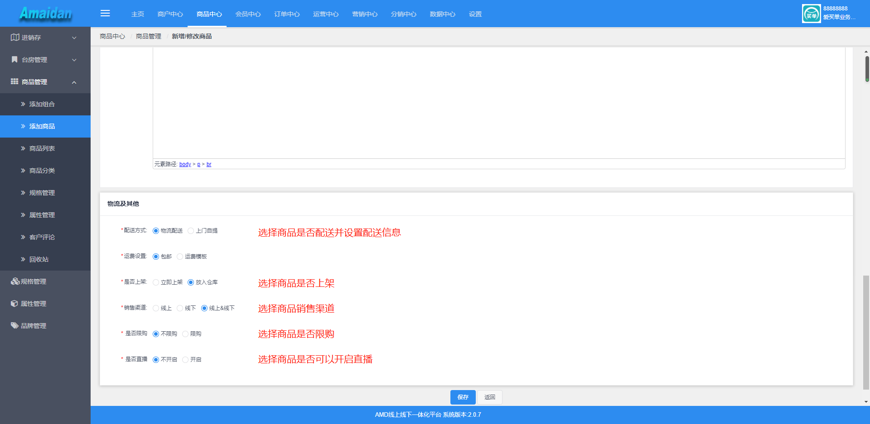870x424 pixels.
Task: Open the 商品中心 top navigation tab
Action: click(x=209, y=14)
